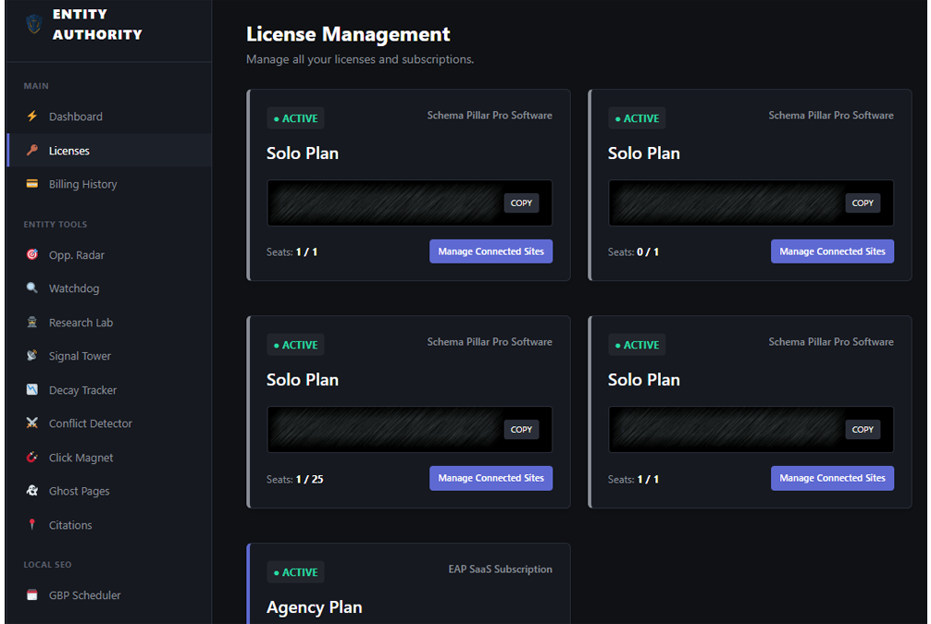Click the Watchdog magnifying glass icon

[x=33, y=288]
